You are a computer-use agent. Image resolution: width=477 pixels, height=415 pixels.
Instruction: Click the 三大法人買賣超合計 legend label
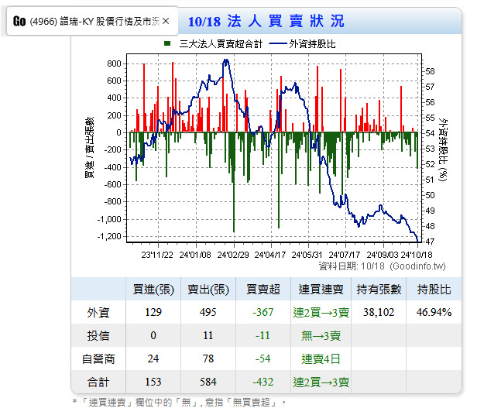click(221, 44)
